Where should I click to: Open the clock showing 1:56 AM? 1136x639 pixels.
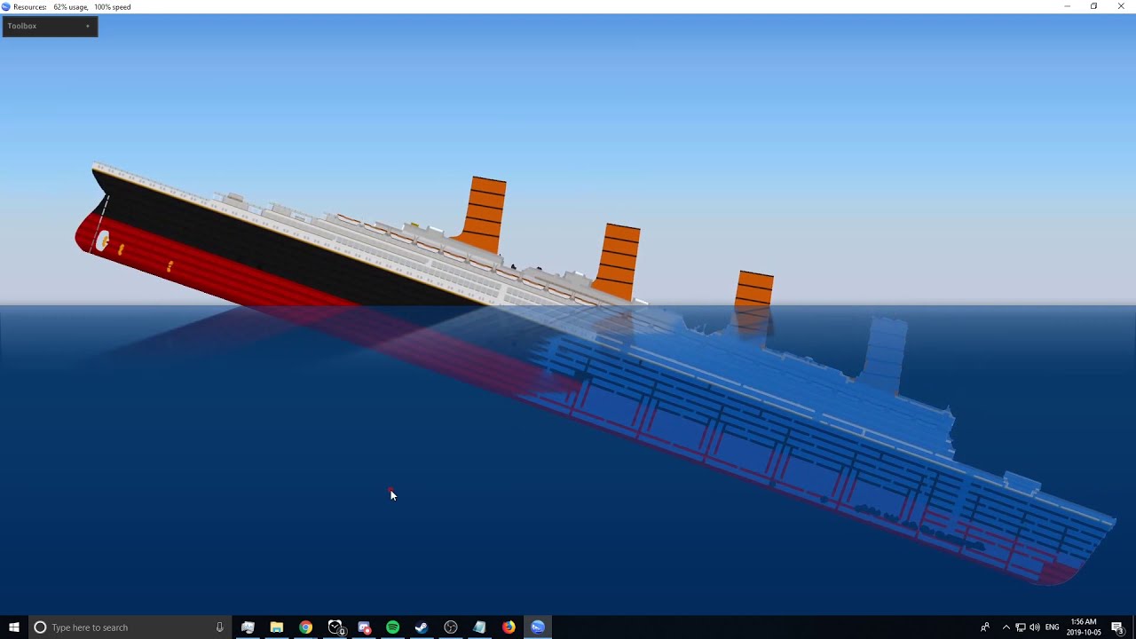click(x=1084, y=627)
